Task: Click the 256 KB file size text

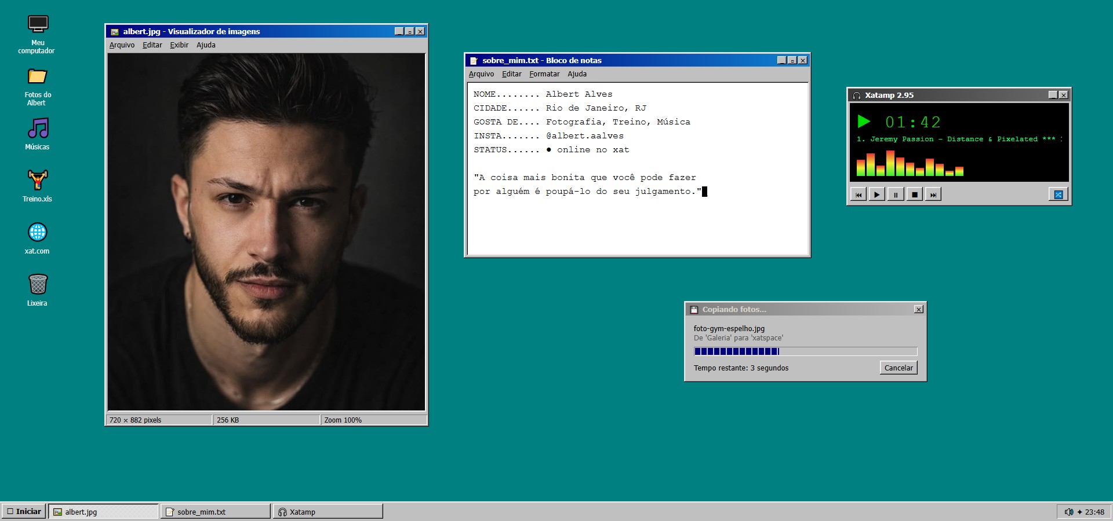Action: [x=228, y=420]
